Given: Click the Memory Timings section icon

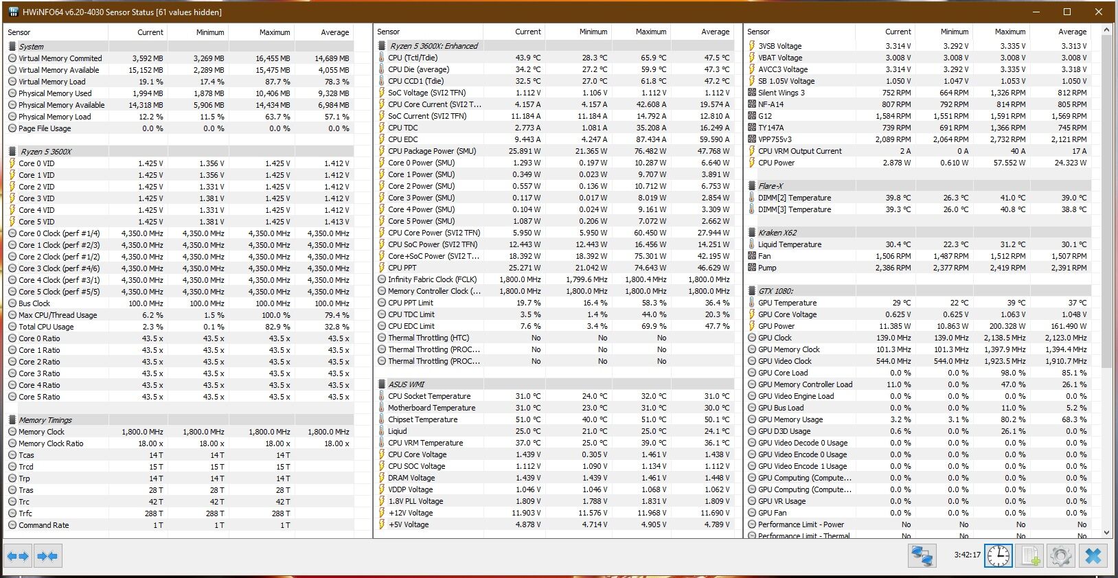Looking at the screenshot, I should [12, 420].
